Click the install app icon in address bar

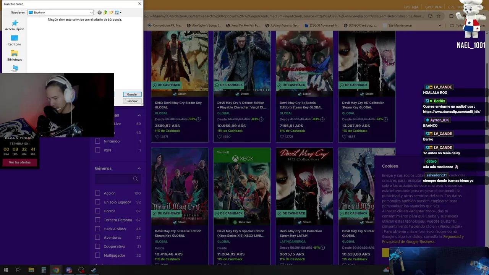click(431, 16)
